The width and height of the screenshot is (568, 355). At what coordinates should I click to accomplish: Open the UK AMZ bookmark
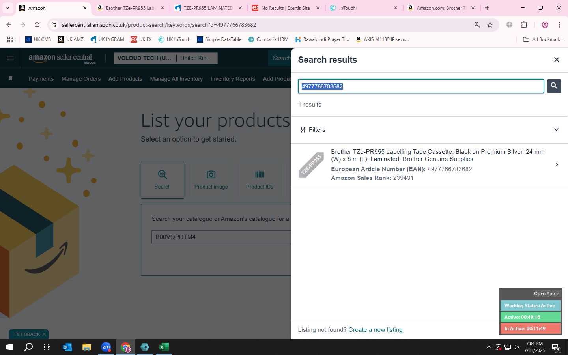pyautogui.click(x=71, y=39)
